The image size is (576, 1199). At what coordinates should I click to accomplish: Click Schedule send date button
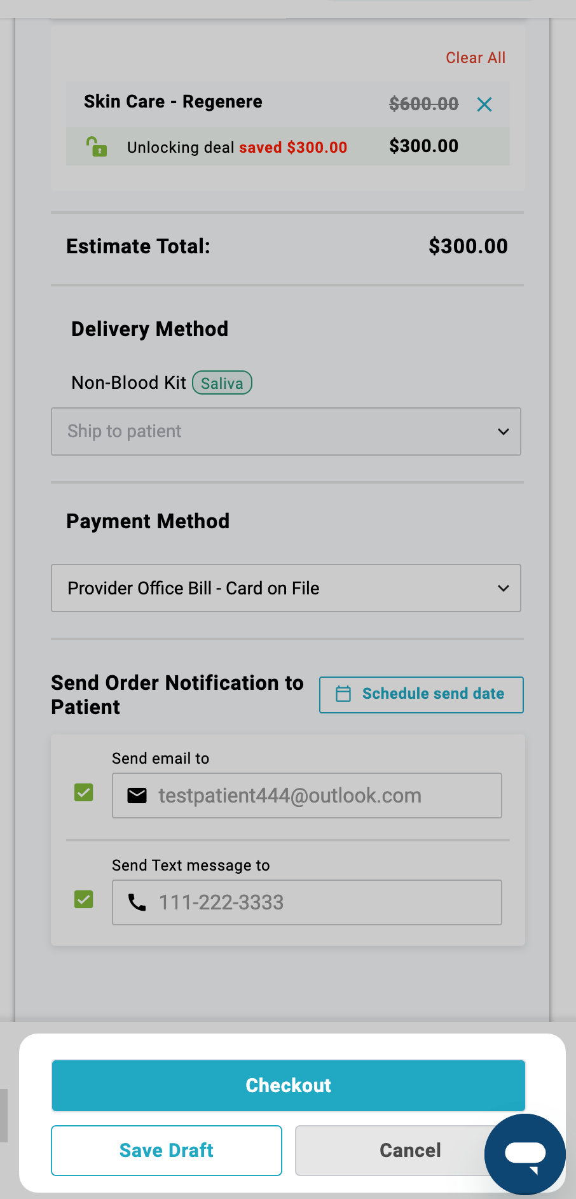pos(422,695)
